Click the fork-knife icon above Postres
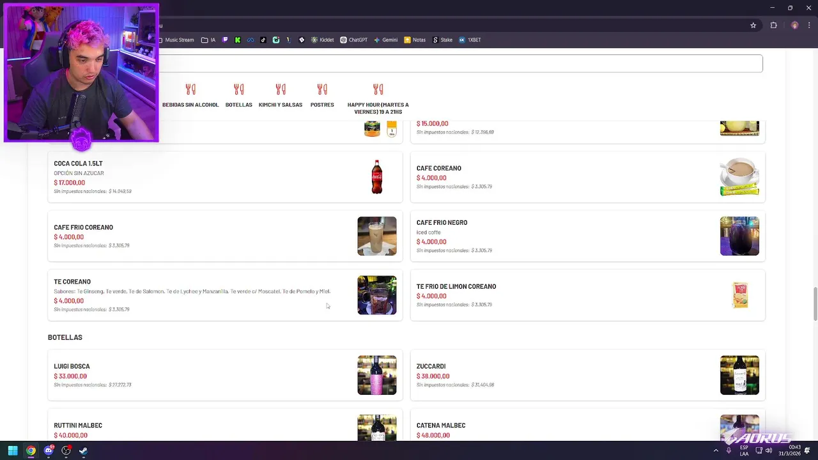The image size is (818, 460). pos(322,89)
